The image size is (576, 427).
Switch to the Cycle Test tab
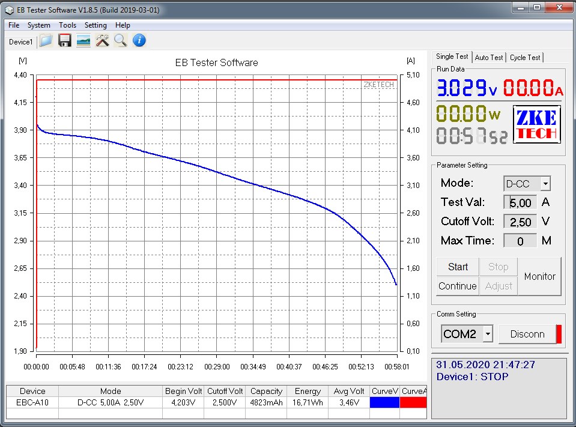(x=525, y=58)
